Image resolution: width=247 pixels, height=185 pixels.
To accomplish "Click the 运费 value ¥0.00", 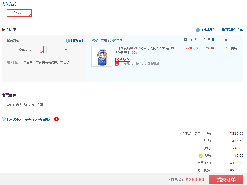I will (x=239, y=156).
